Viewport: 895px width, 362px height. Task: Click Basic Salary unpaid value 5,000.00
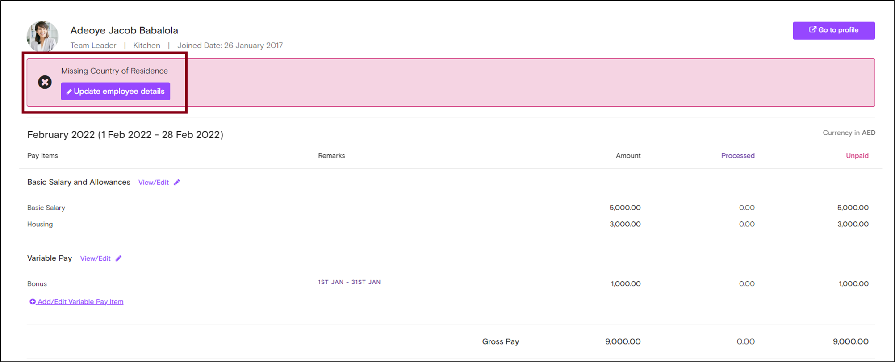(x=853, y=208)
